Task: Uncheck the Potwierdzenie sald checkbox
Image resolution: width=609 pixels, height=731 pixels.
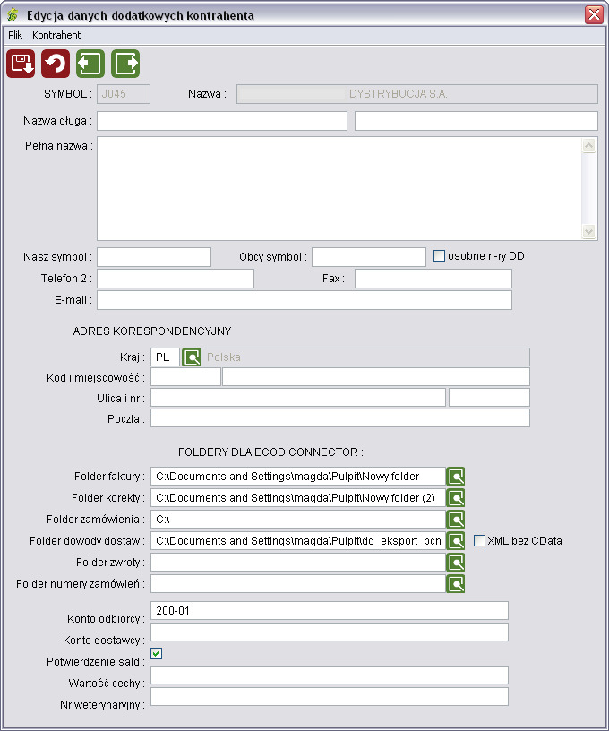Action: click(x=157, y=654)
